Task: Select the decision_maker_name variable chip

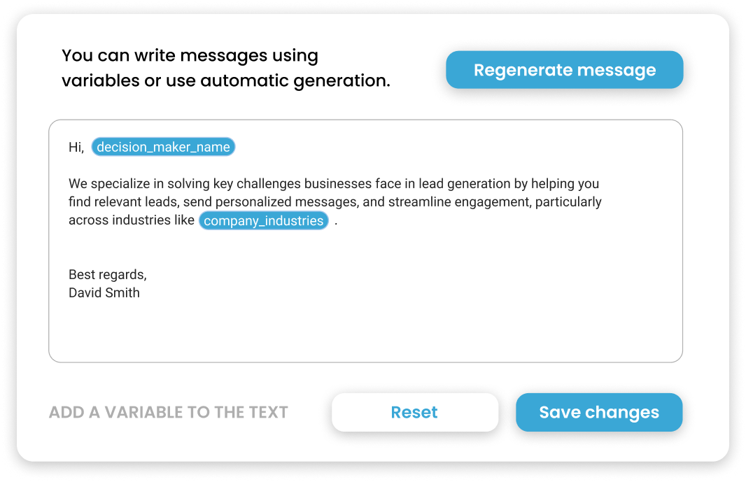Action: 163,147
